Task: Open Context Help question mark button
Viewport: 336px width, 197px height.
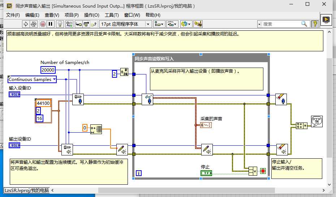Action: 315,24
